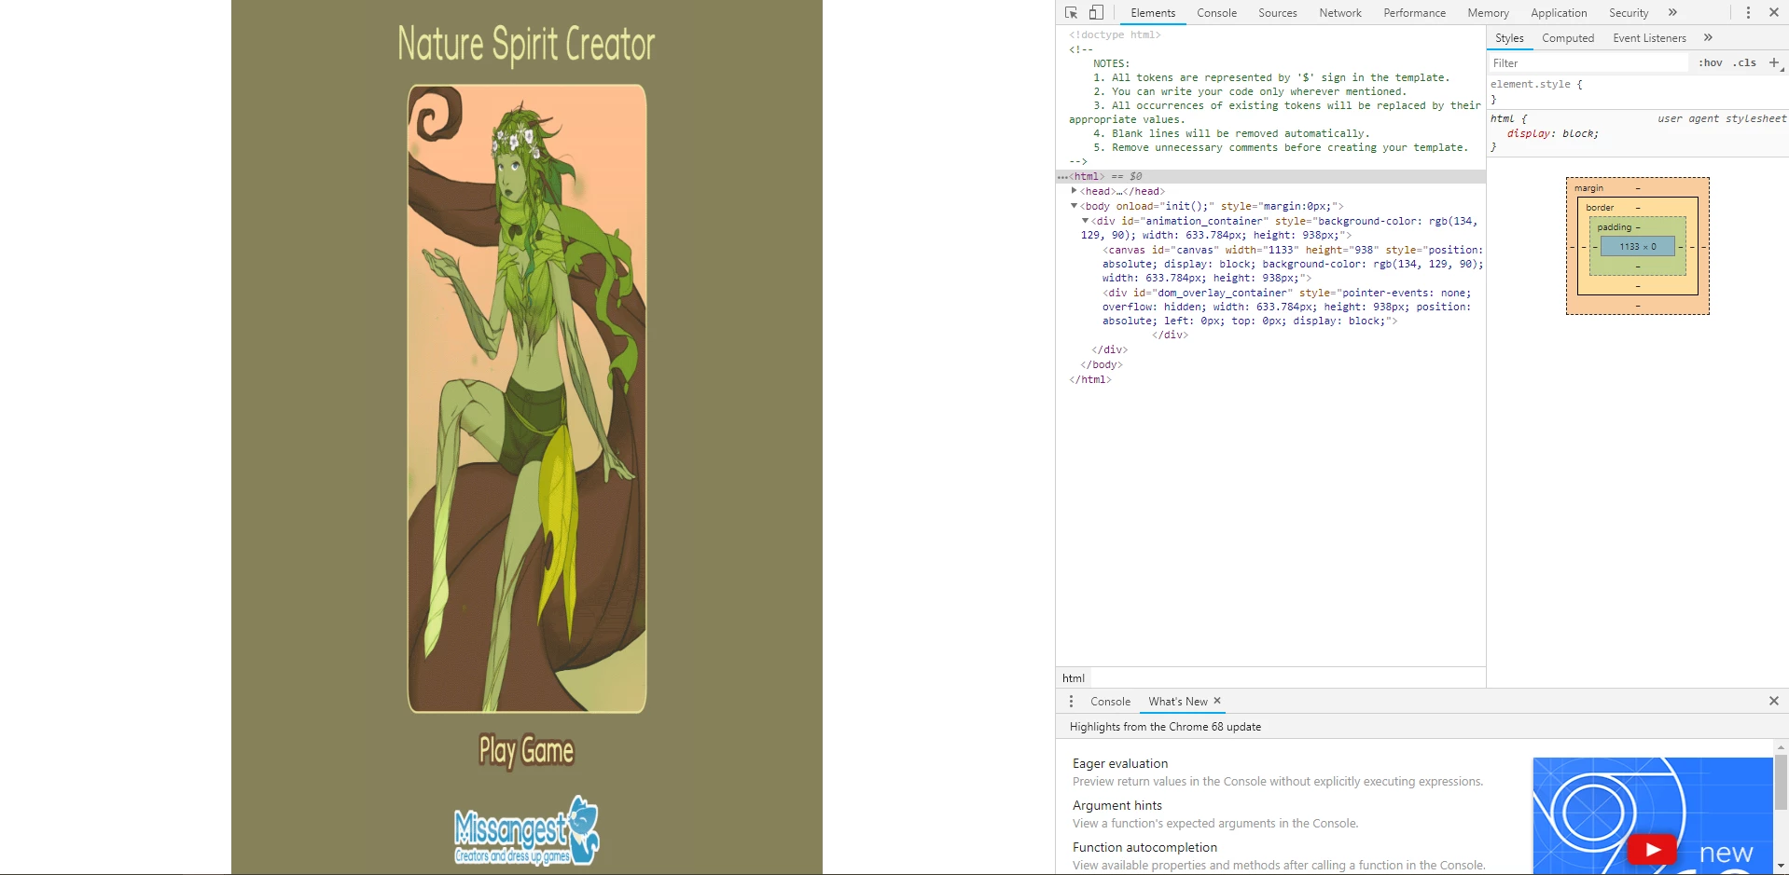Image resolution: width=1789 pixels, height=875 pixels.
Task: Add a new style rule
Action: click(x=1774, y=63)
